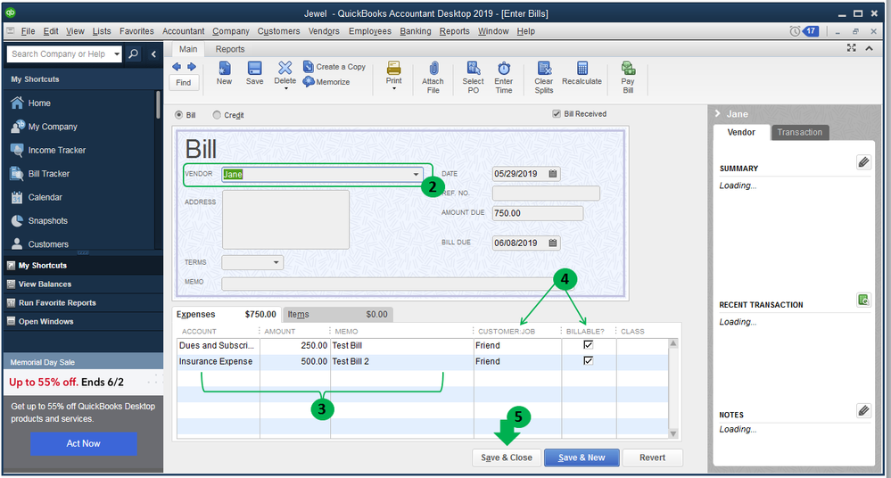Image resolution: width=891 pixels, height=478 pixels.
Task: Open the Vendors menu
Action: [x=324, y=31]
